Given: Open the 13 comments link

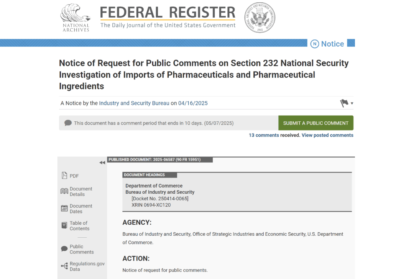Looking at the screenshot, I should 264,135.
